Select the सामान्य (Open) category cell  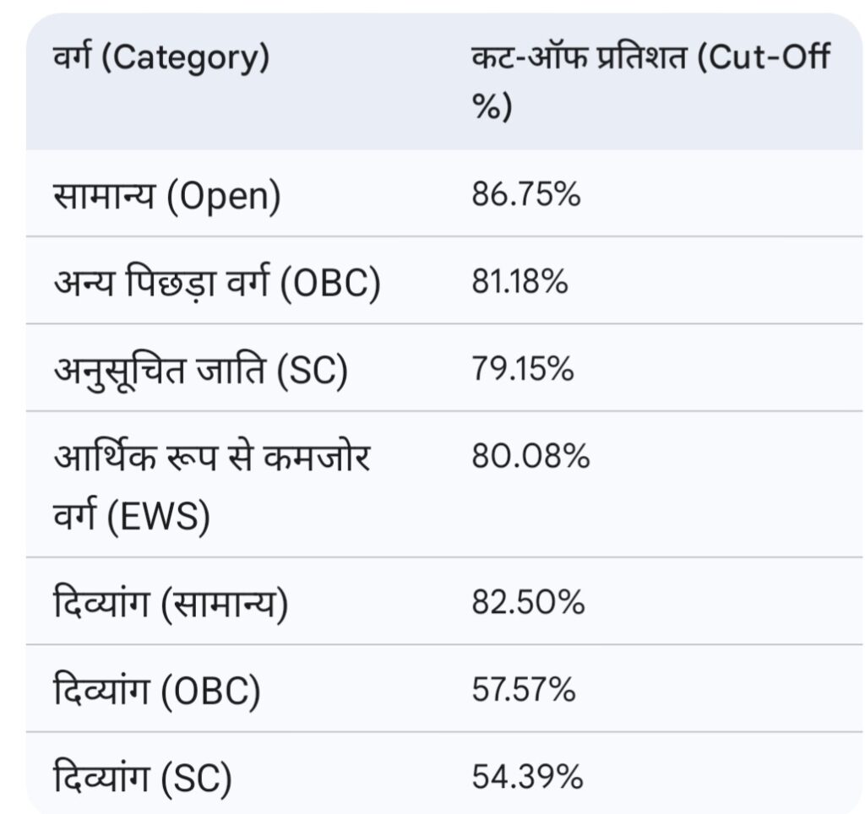[x=166, y=196]
